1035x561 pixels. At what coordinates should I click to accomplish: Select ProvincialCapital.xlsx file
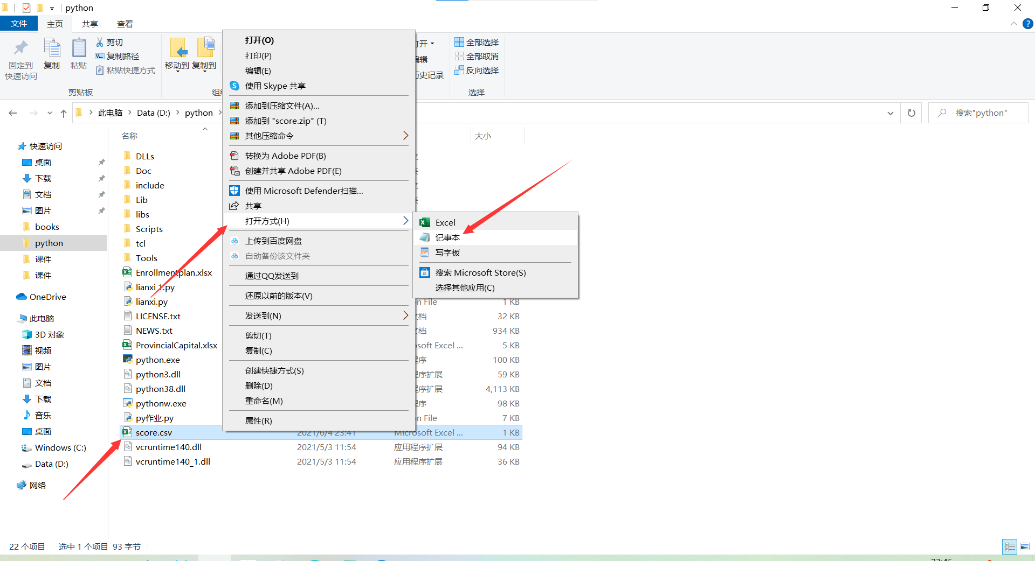176,345
